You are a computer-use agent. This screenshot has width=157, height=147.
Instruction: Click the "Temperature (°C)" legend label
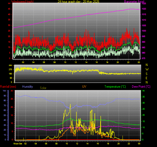click(x=115, y=87)
